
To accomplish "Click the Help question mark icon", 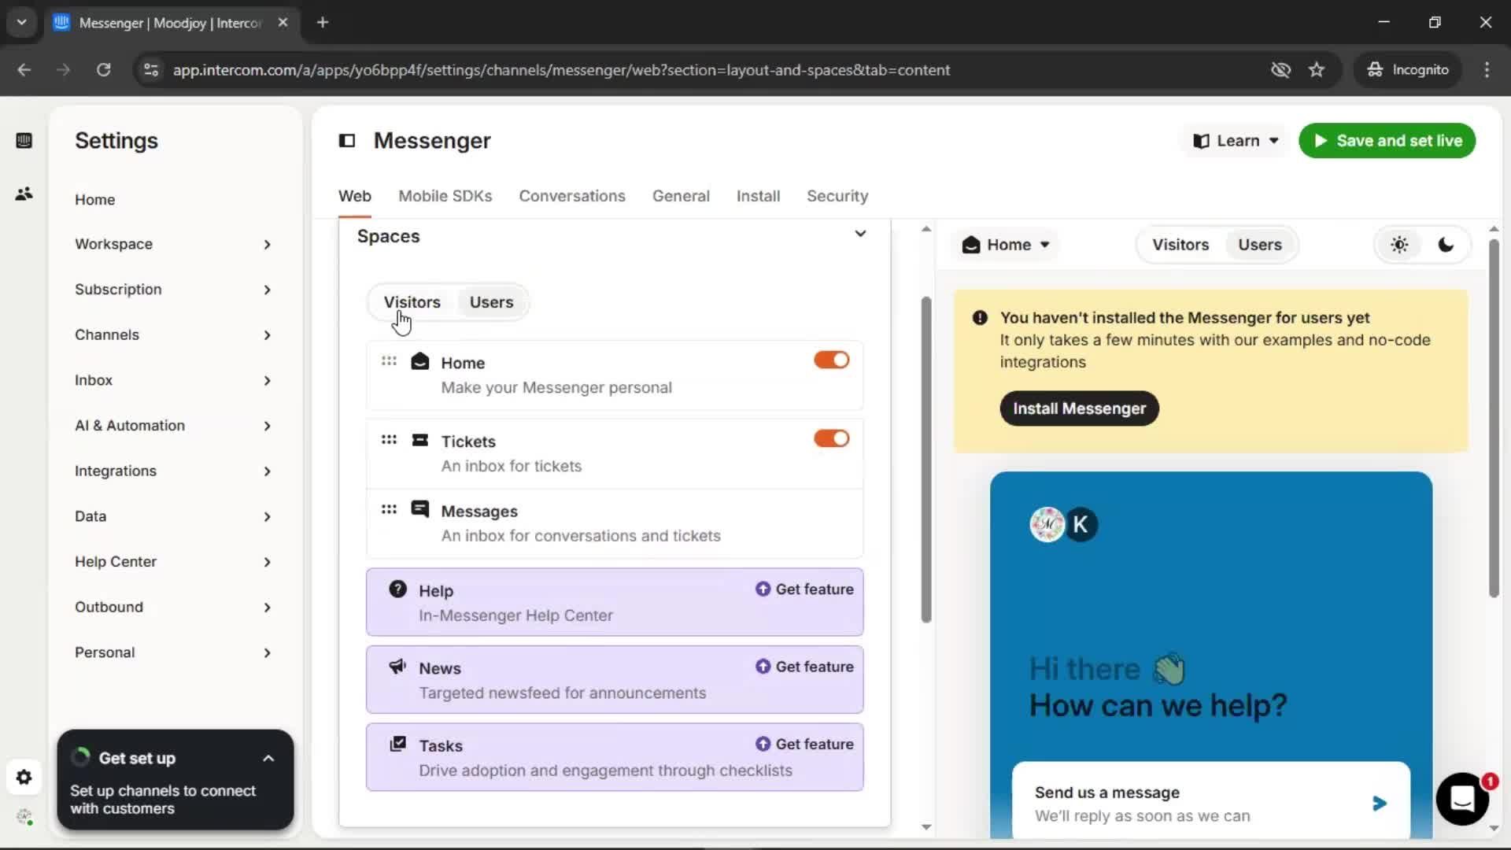I will click(398, 589).
